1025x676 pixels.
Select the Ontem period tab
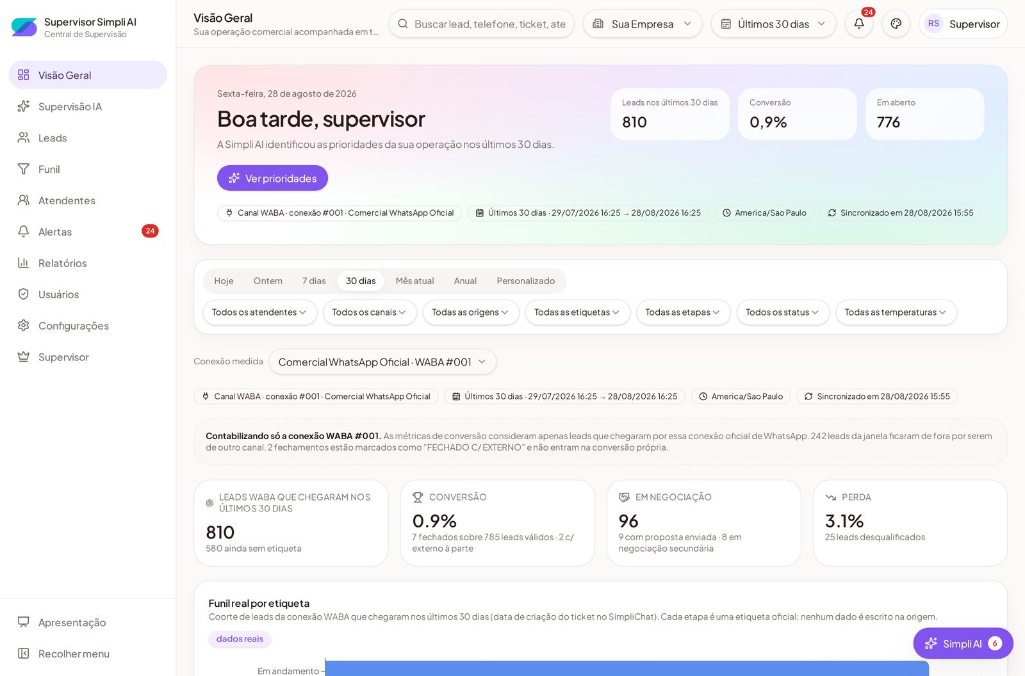pyautogui.click(x=268, y=281)
